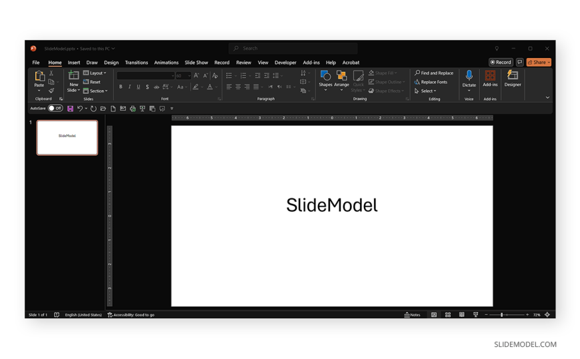Open the Add-ins store
Viewport: 580px width, 359px height.
coord(490,79)
